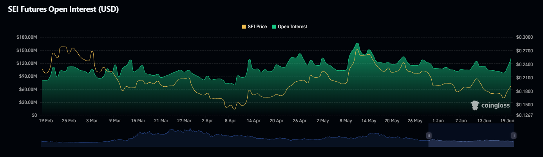The height and width of the screenshot is (157, 543).
Task: Click the $0.1800 right axis label
Action: click(x=525, y=91)
